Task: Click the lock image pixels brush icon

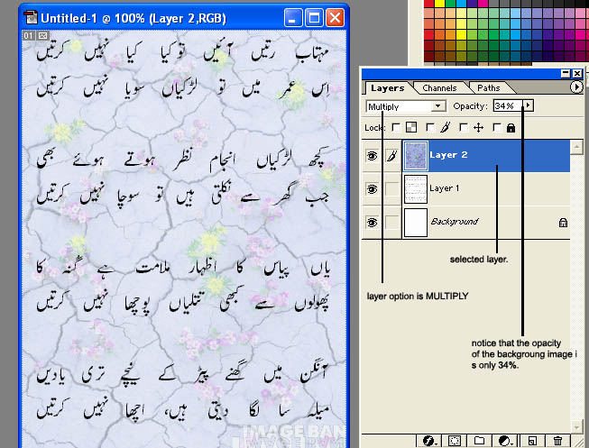Action: tap(445, 127)
